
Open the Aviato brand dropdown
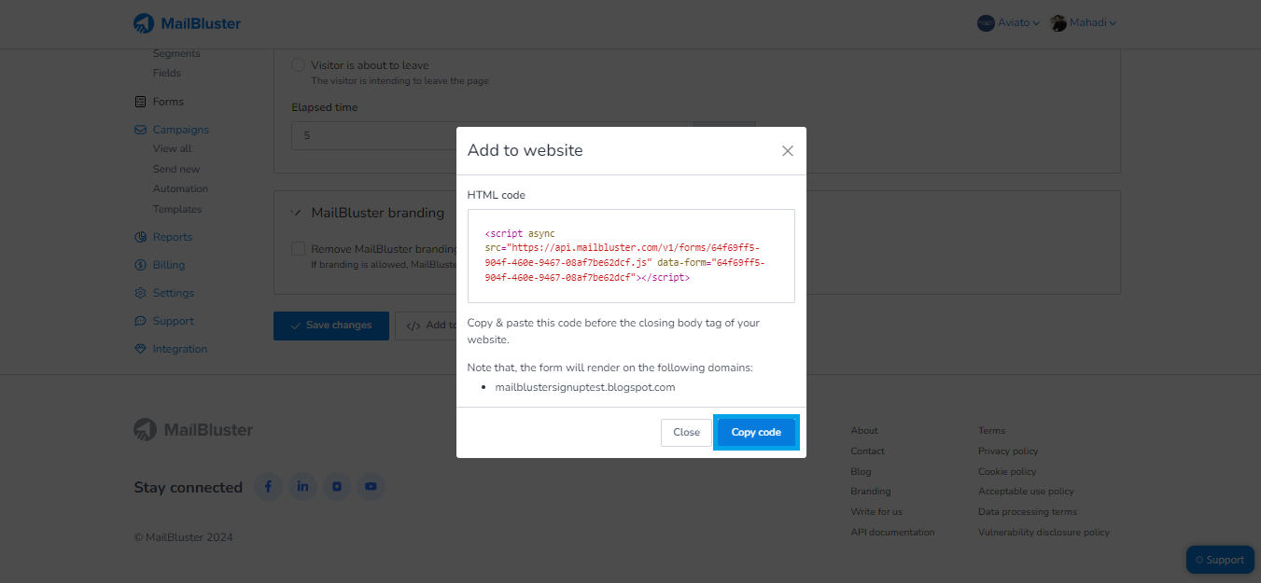click(x=1008, y=23)
